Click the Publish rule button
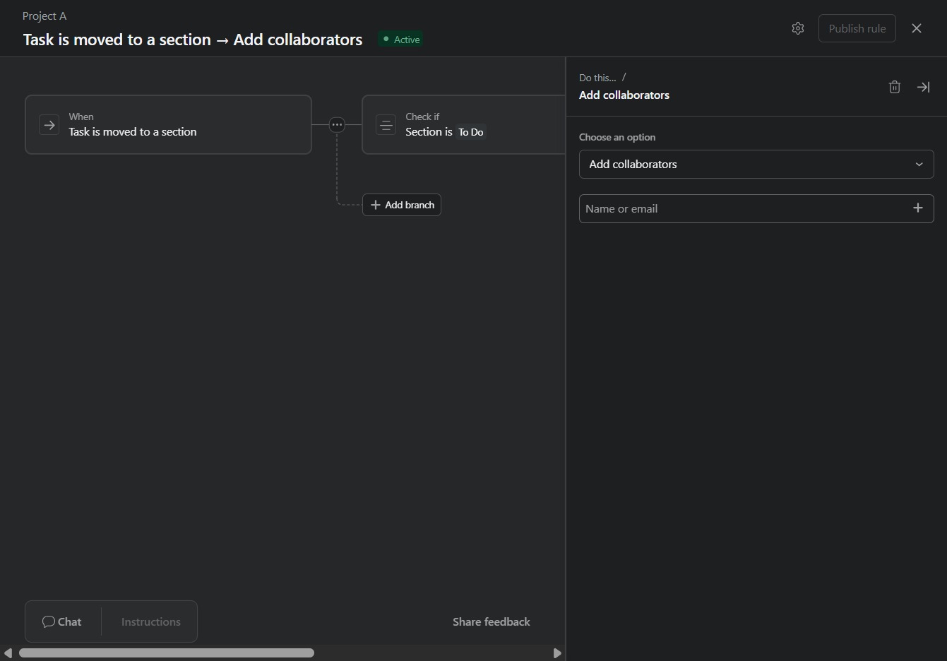Screen dimensions: 947x661 (857, 28)
